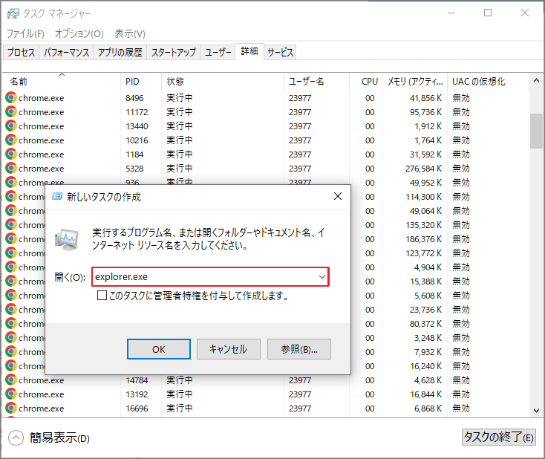Click the chrome icon for PID 5328
Image resolution: width=545 pixels, height=459 pixels.
pos(11,169)
